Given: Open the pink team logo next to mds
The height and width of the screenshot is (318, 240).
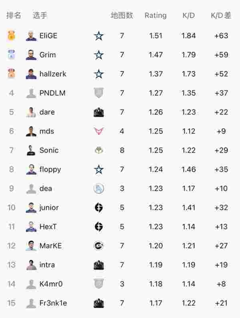Looking at the screenshot, I should click(x=99, y=131).
